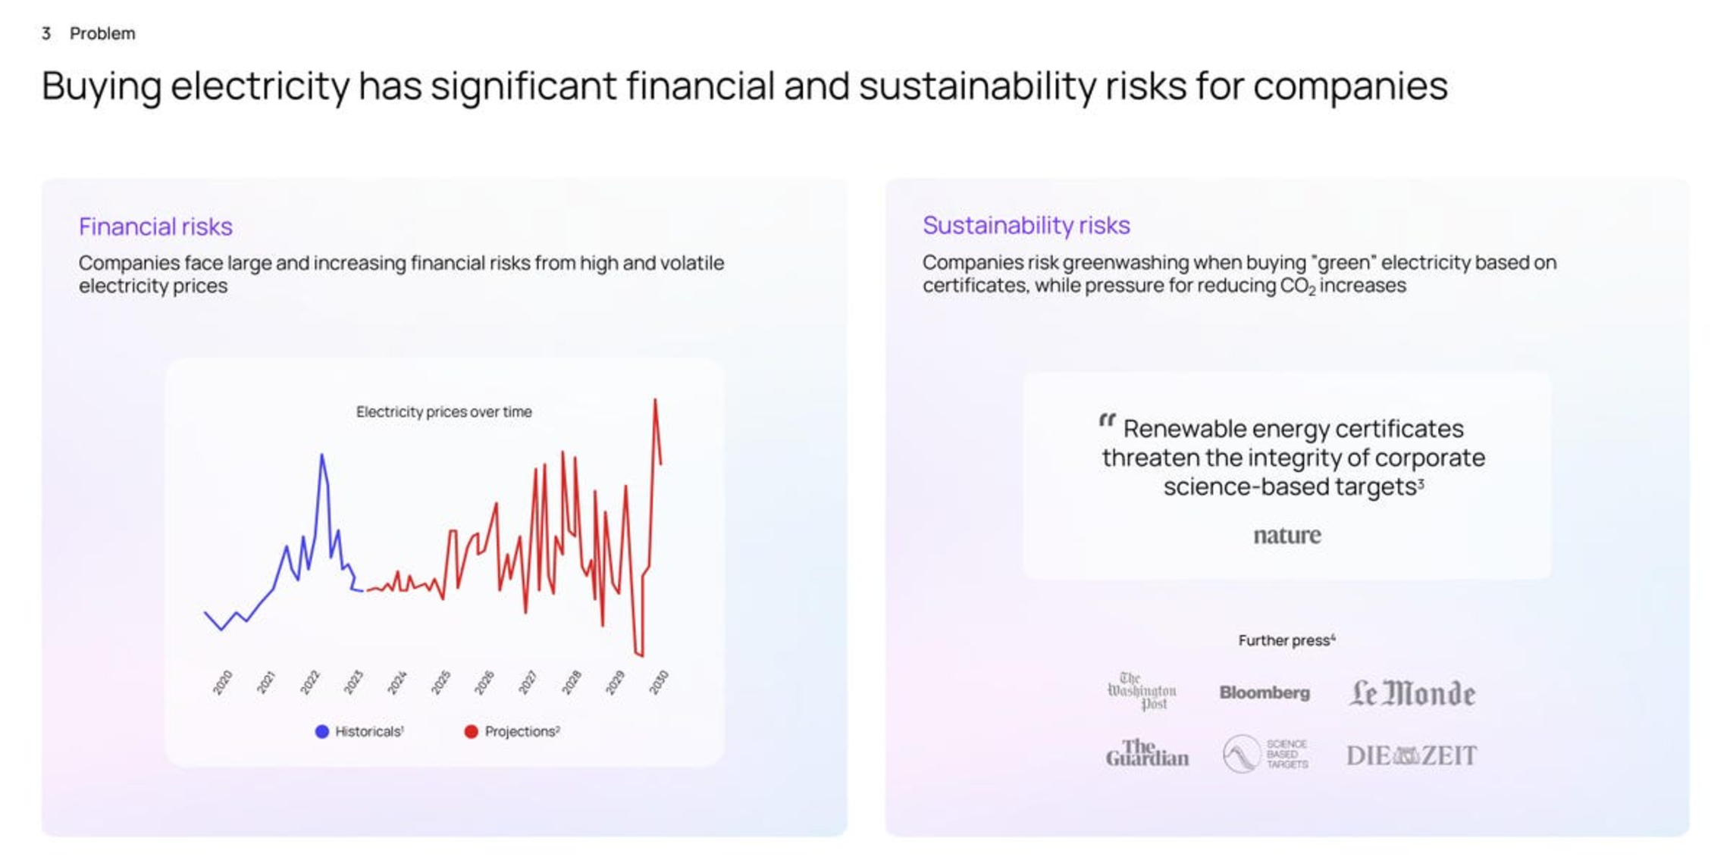Click the Problem section label
This screenshot has height=866, width=1733.
pos(102,33)
